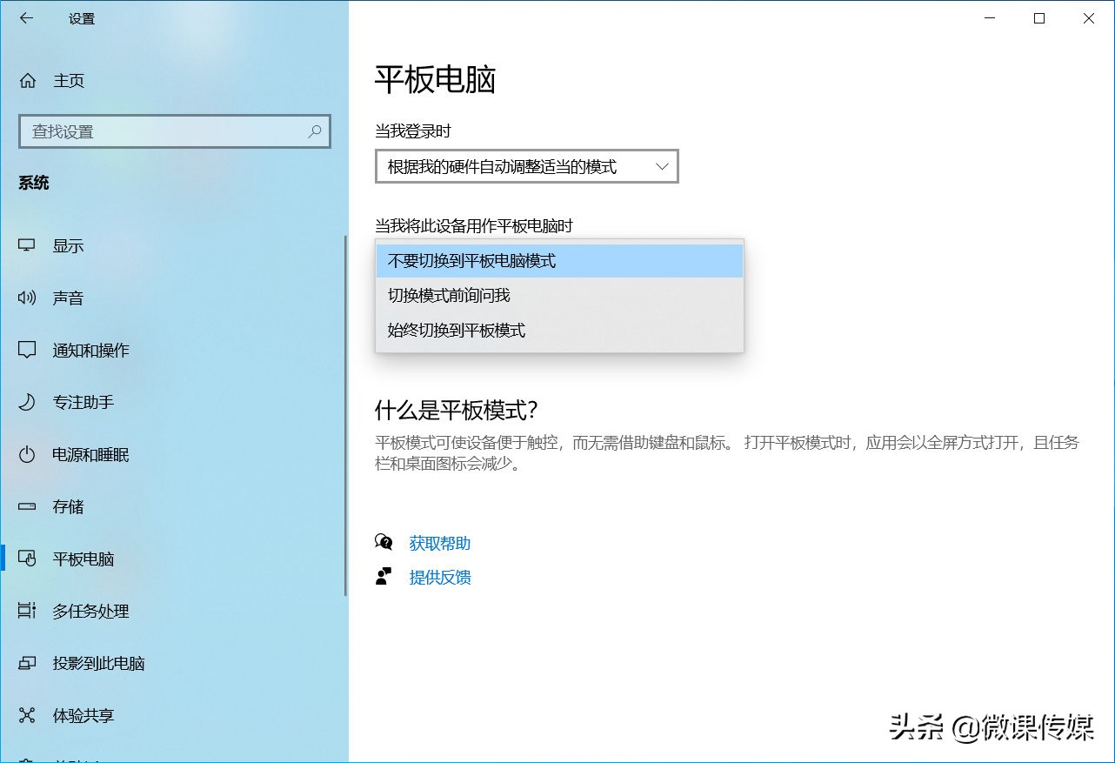This screenshot has width=1115, height=763.
Task: Choose 切换模式前询问我 option
Action: click(559, 295)
